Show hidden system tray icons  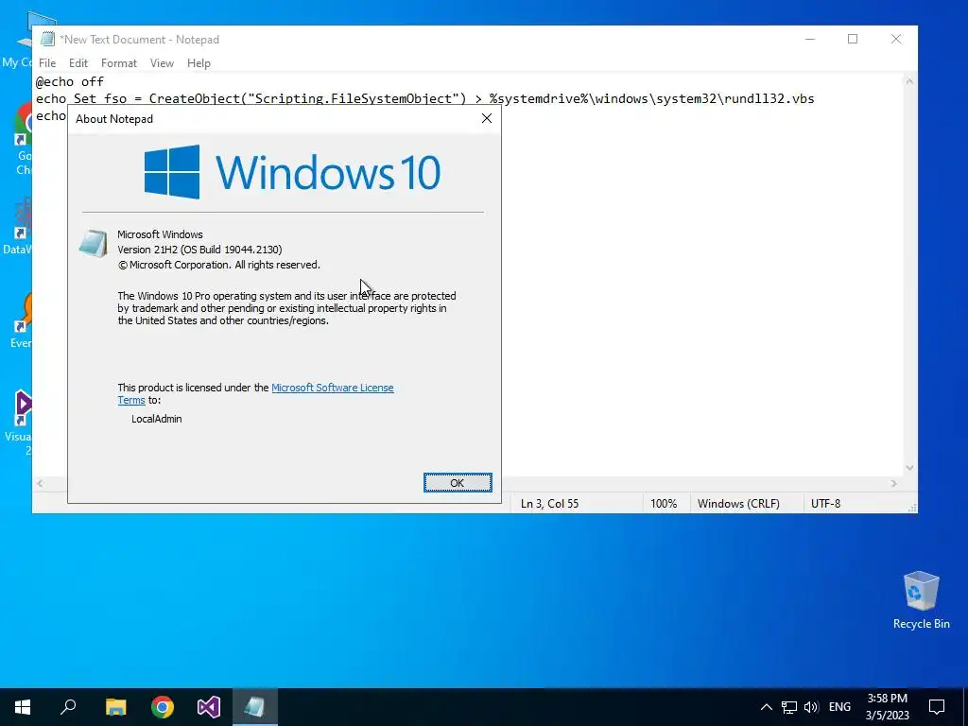coord(766,707)
